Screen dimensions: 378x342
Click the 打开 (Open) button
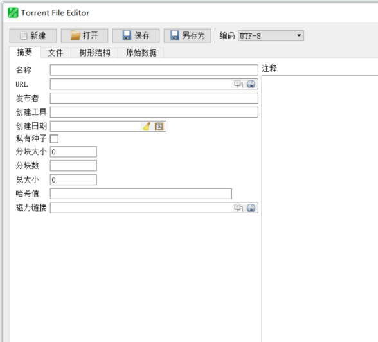pos(84,35)
